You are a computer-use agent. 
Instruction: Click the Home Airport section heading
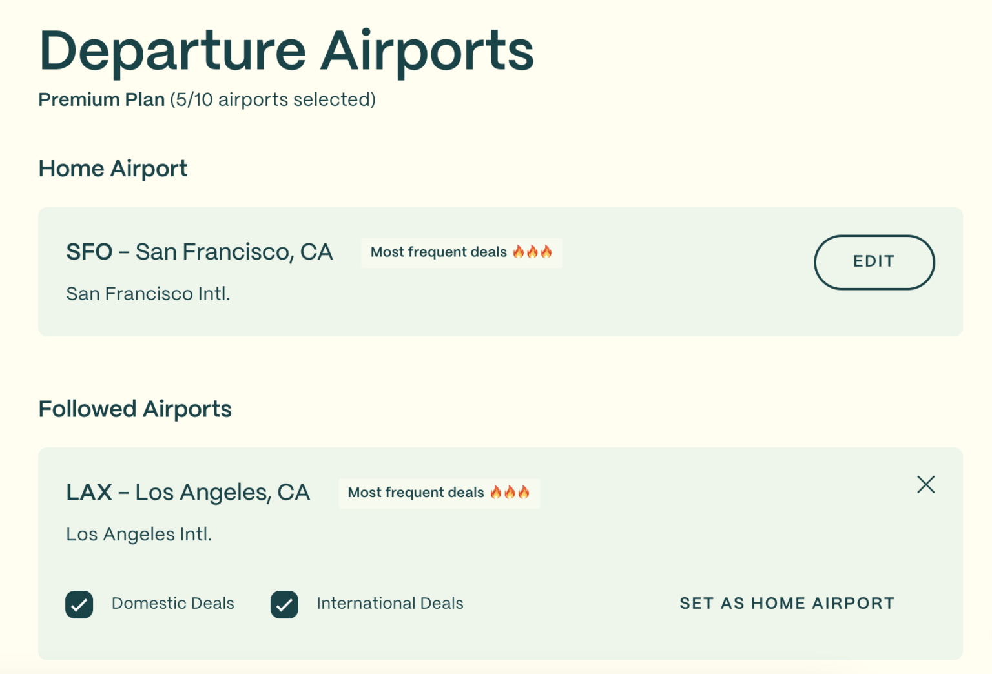(112, 168)
